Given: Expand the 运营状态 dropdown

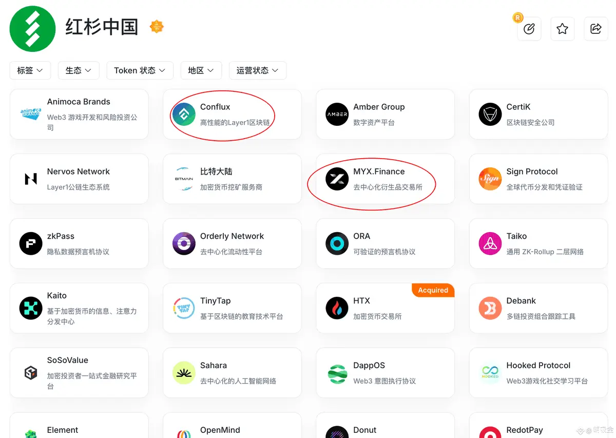Looking at the screenshot, I should pyautogui.click(x=257, y=70).
